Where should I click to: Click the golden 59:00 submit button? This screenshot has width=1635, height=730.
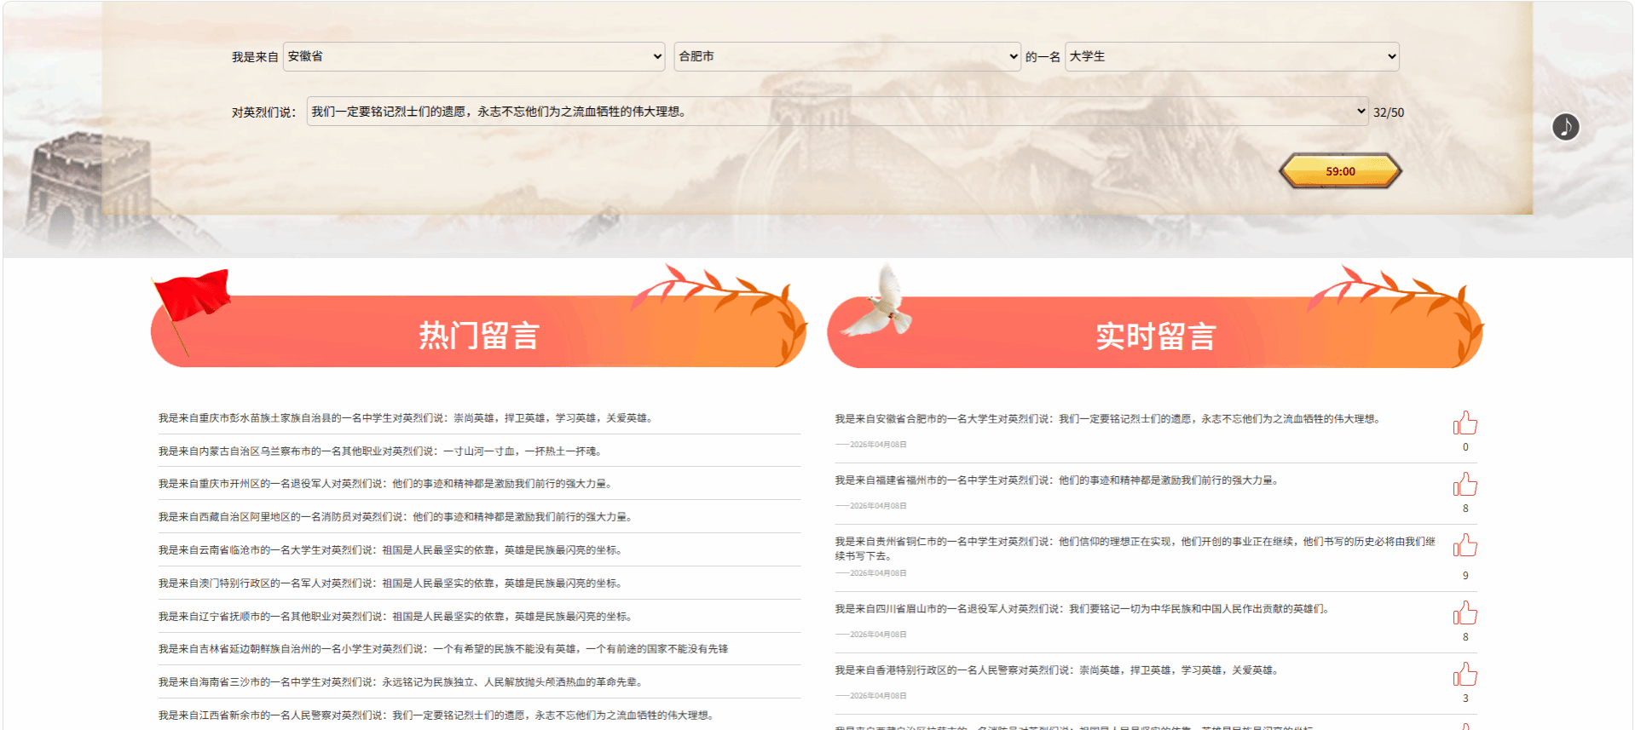pyautogui.click(x=1340, y=171)
